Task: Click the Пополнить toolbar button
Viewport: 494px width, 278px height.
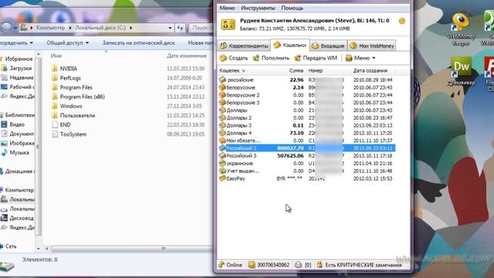Action: point(271,58)
